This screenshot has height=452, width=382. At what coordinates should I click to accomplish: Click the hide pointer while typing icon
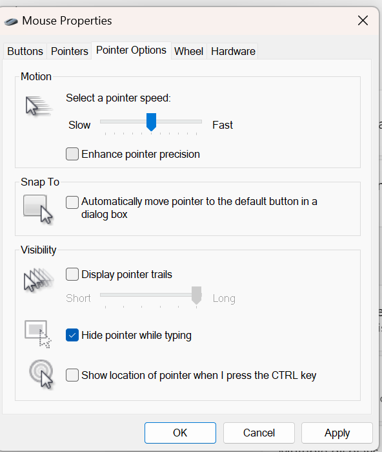point(38,334)
